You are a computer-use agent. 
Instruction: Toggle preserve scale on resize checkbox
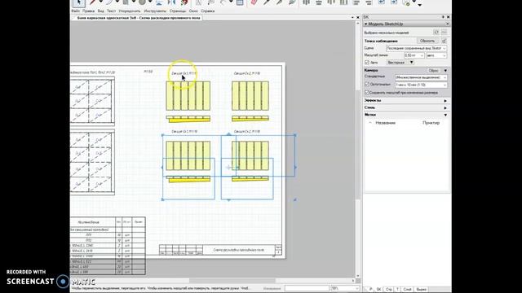coord(367,92)
